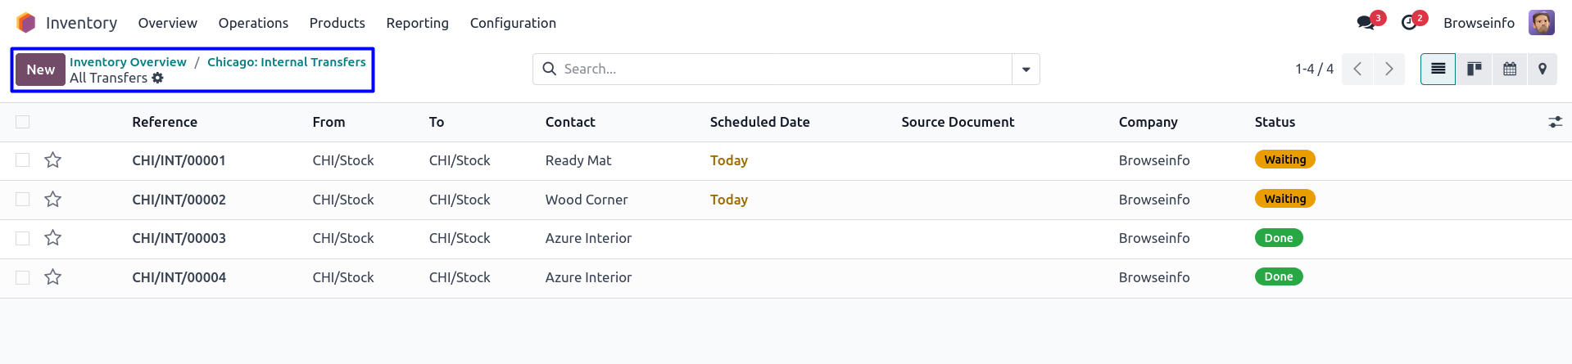Click the New button
1572x364 pixels.
click(40, 70)
